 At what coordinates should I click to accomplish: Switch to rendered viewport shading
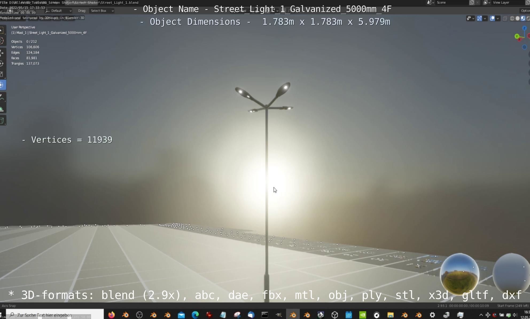click(x=528, y=18)
